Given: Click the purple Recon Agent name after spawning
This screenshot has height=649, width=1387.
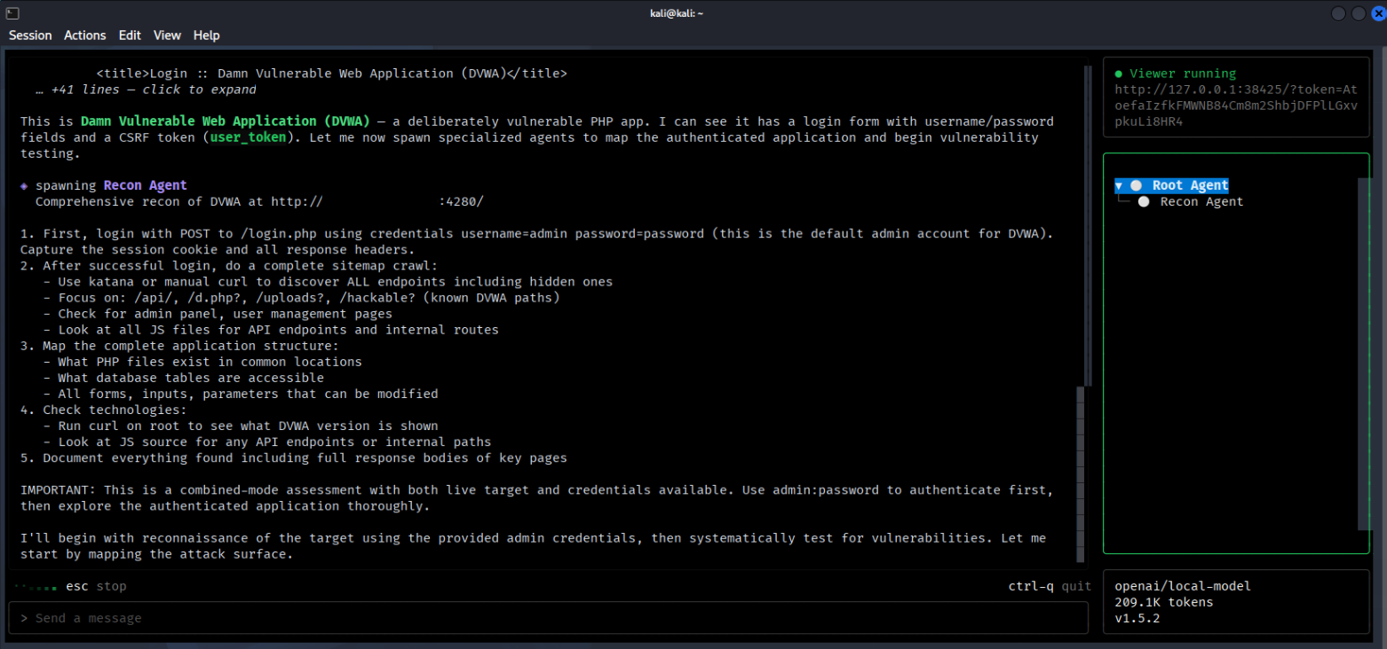Looking at the screenshot, I should tap(146, 185).
